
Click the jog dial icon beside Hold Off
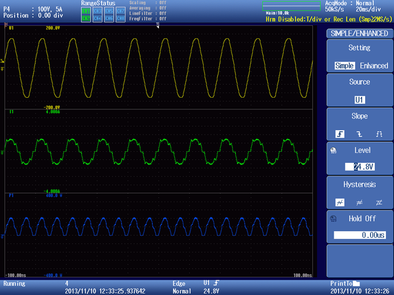(333, 219)
